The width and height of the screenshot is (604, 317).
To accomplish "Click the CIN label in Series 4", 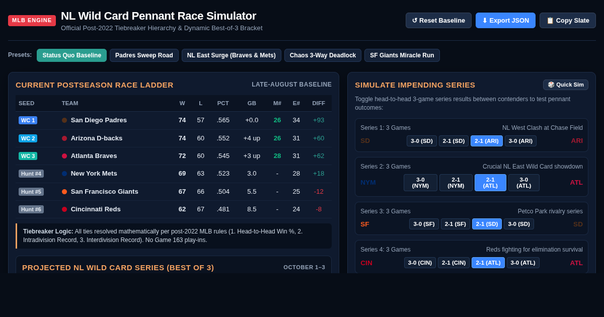I will click(x=366, y=263).
